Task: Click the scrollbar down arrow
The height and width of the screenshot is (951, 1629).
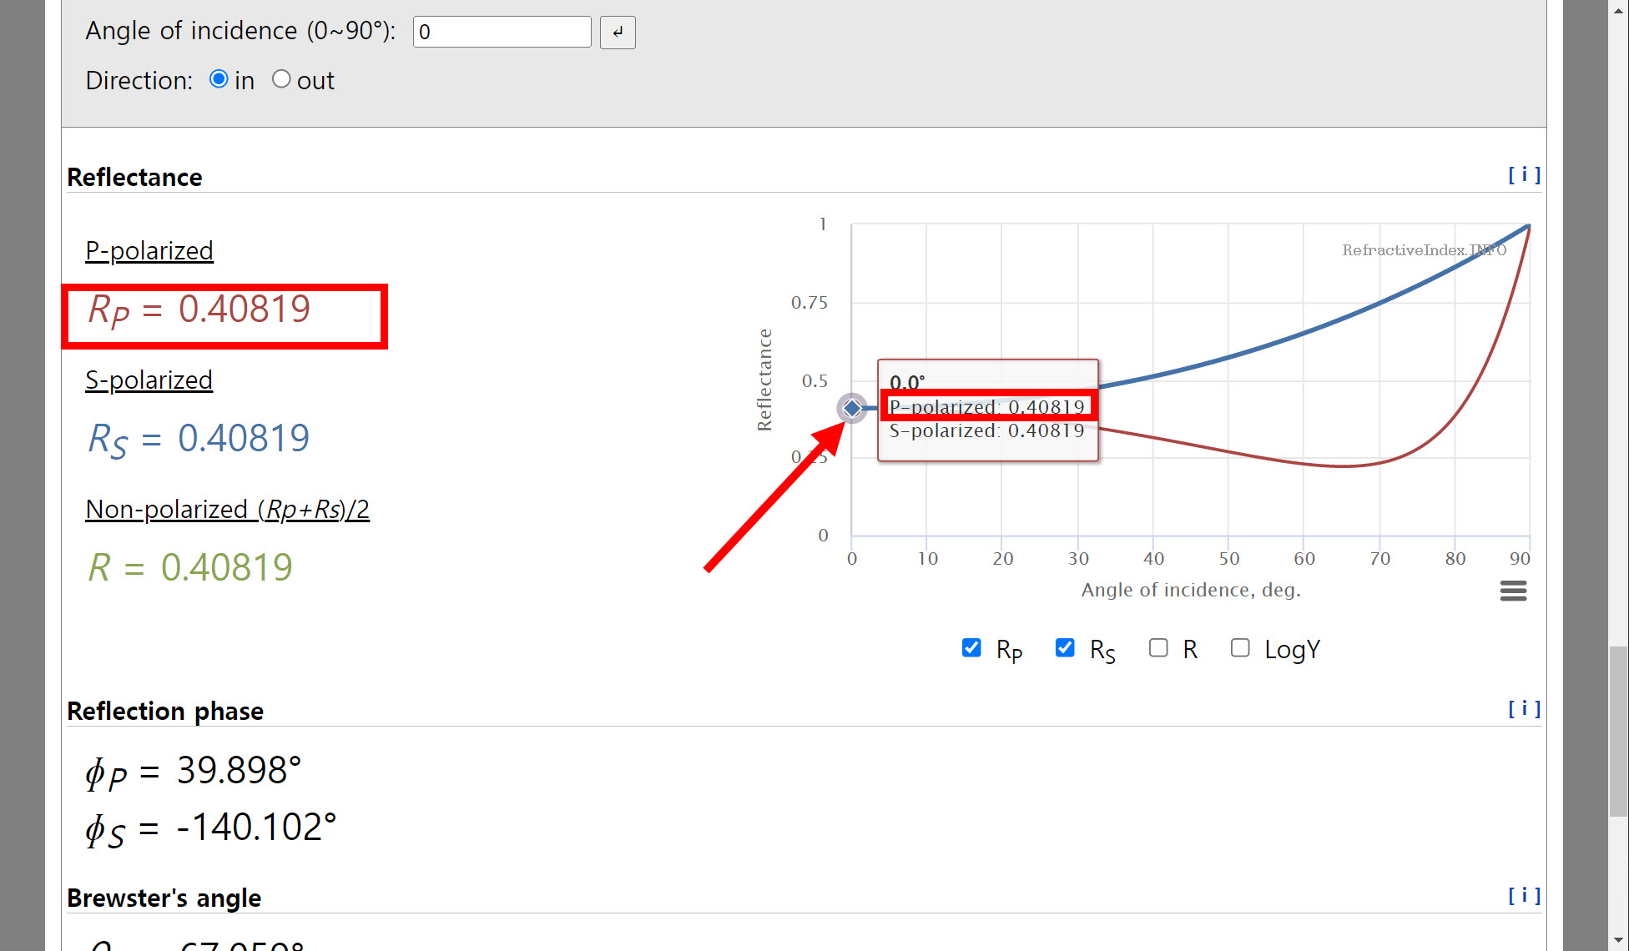Action: coord(1618,939)
